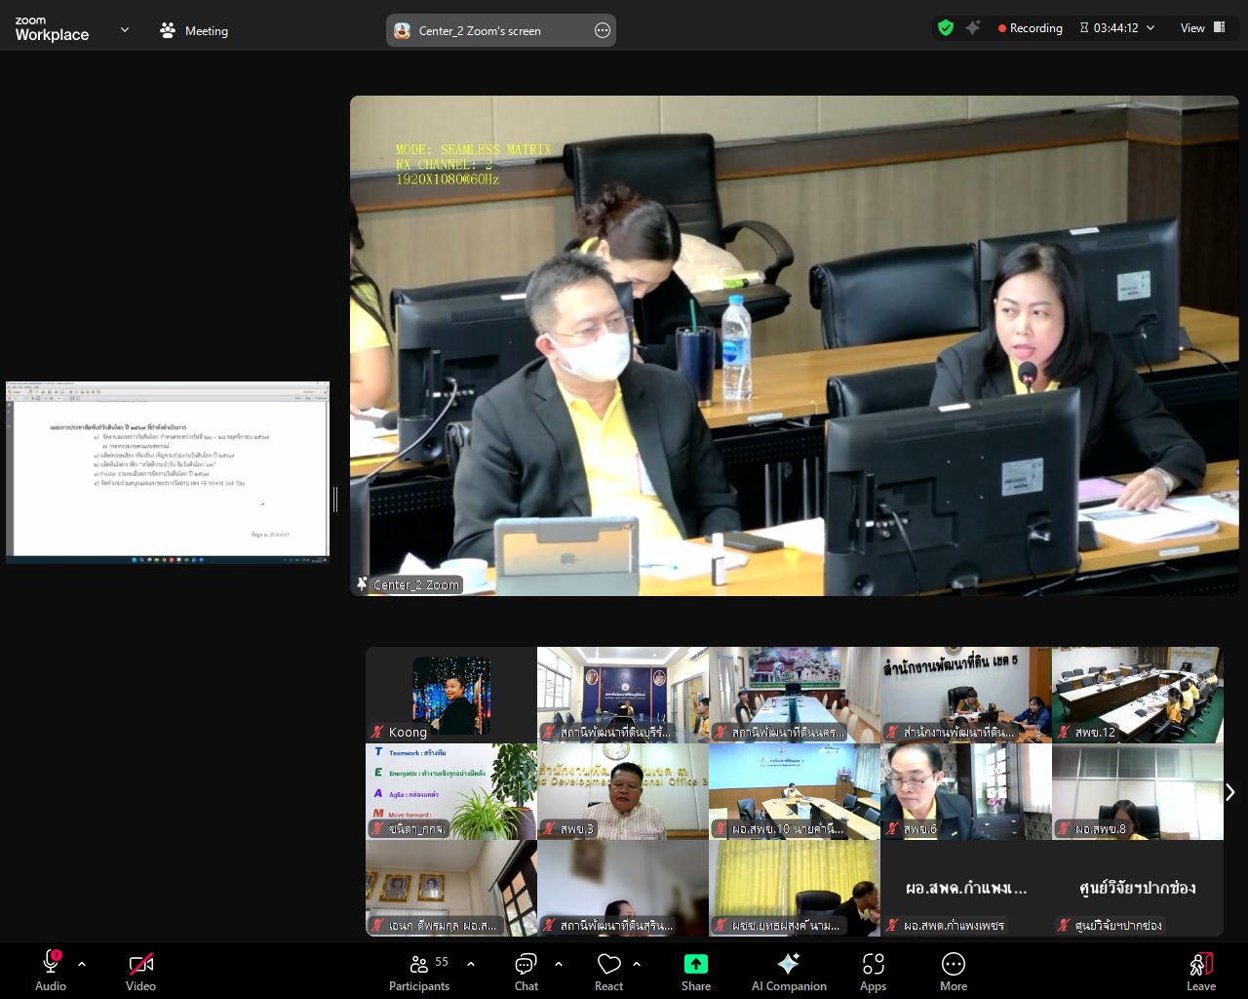1248x999 pixels.
Task: Show next page of participant videos
Action: [1229, 791]
